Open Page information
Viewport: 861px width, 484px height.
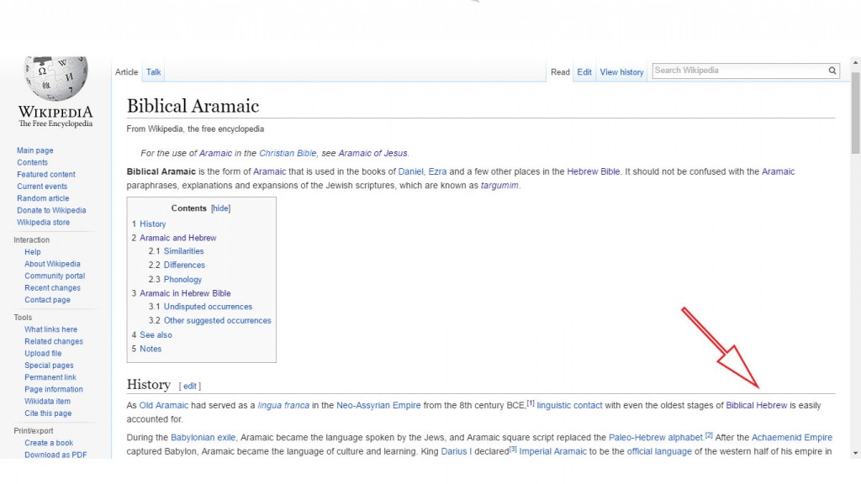[x=54, y=390]
